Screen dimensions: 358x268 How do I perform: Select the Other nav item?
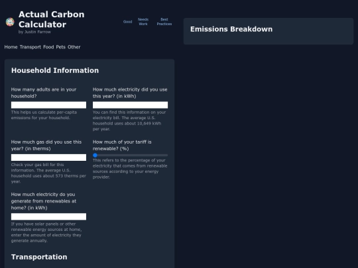pos(74,47)
